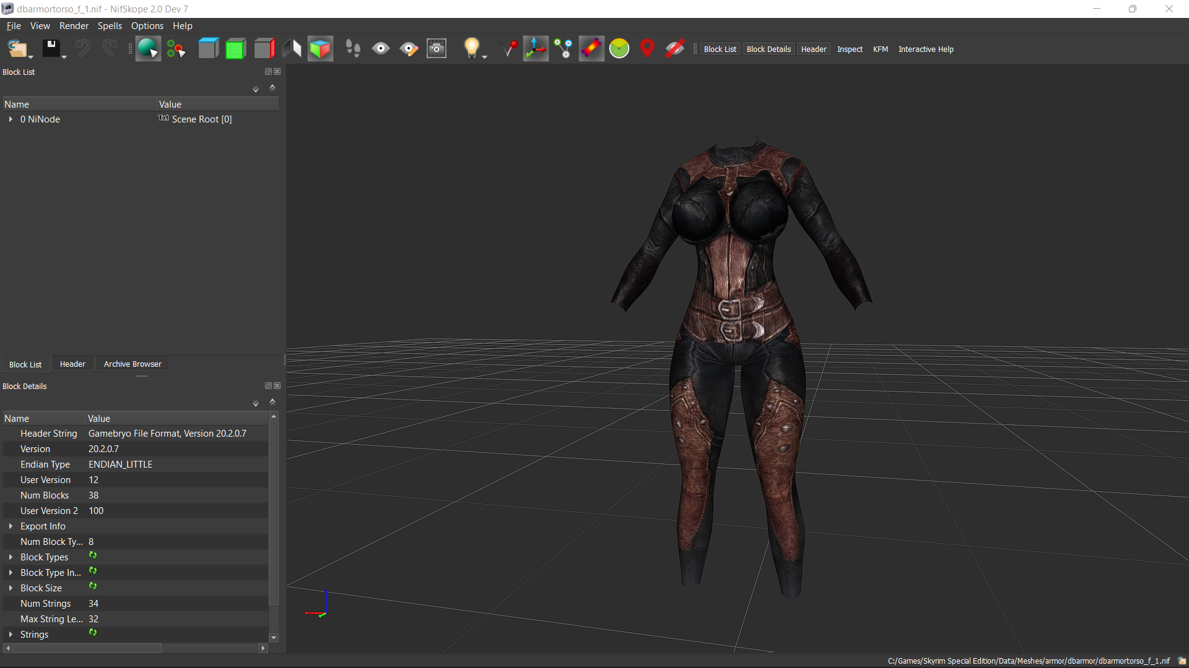Close the Block Details panel

pos(277,386)
